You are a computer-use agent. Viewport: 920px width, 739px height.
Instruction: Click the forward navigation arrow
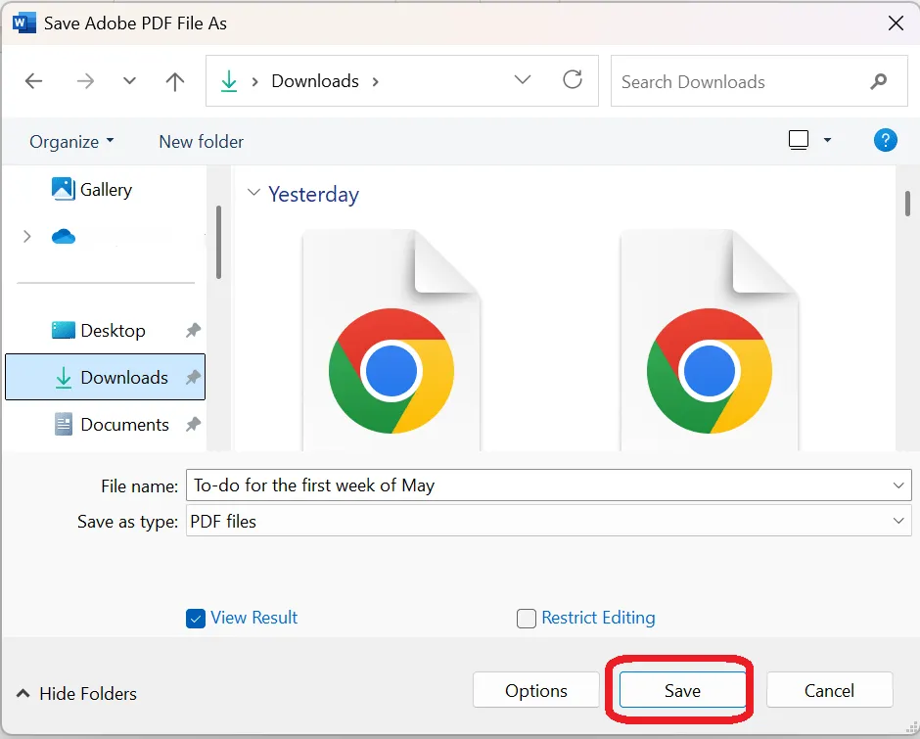(x=85, y=81)
